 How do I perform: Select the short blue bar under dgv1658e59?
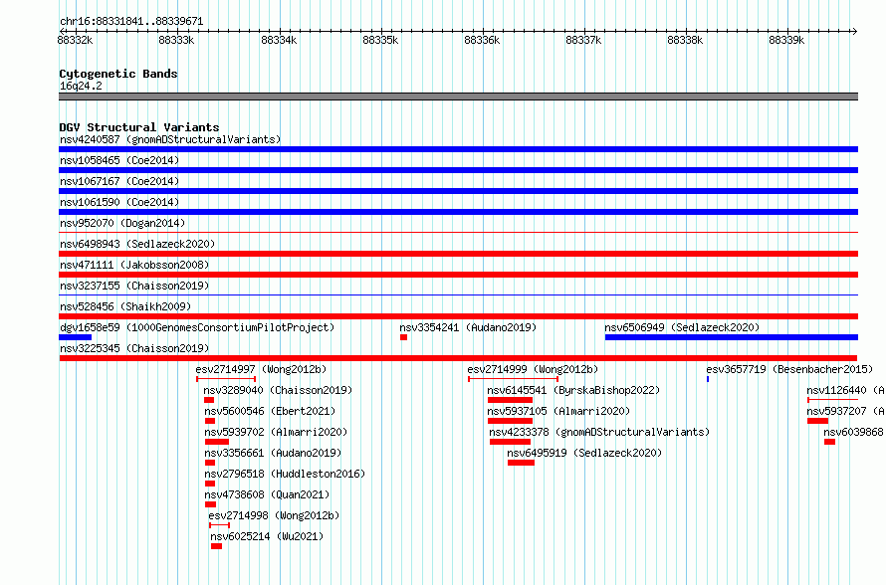75,337
